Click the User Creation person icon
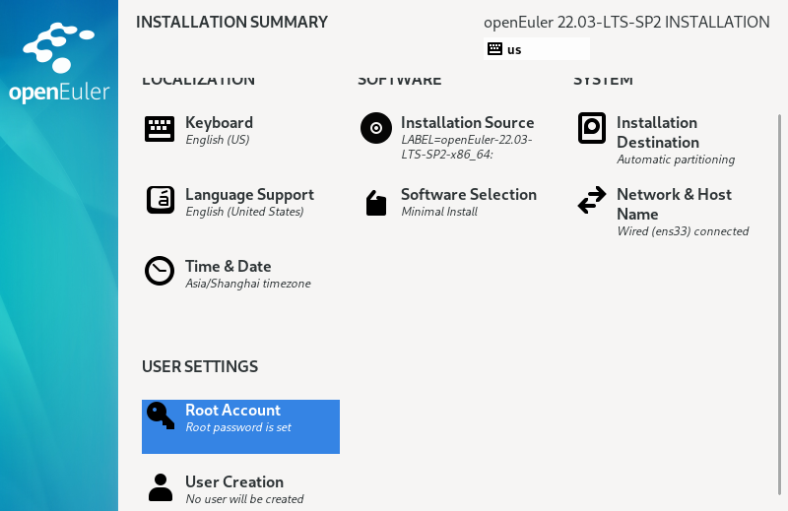This screenshot has width=788, height=511. pos(160,487)
